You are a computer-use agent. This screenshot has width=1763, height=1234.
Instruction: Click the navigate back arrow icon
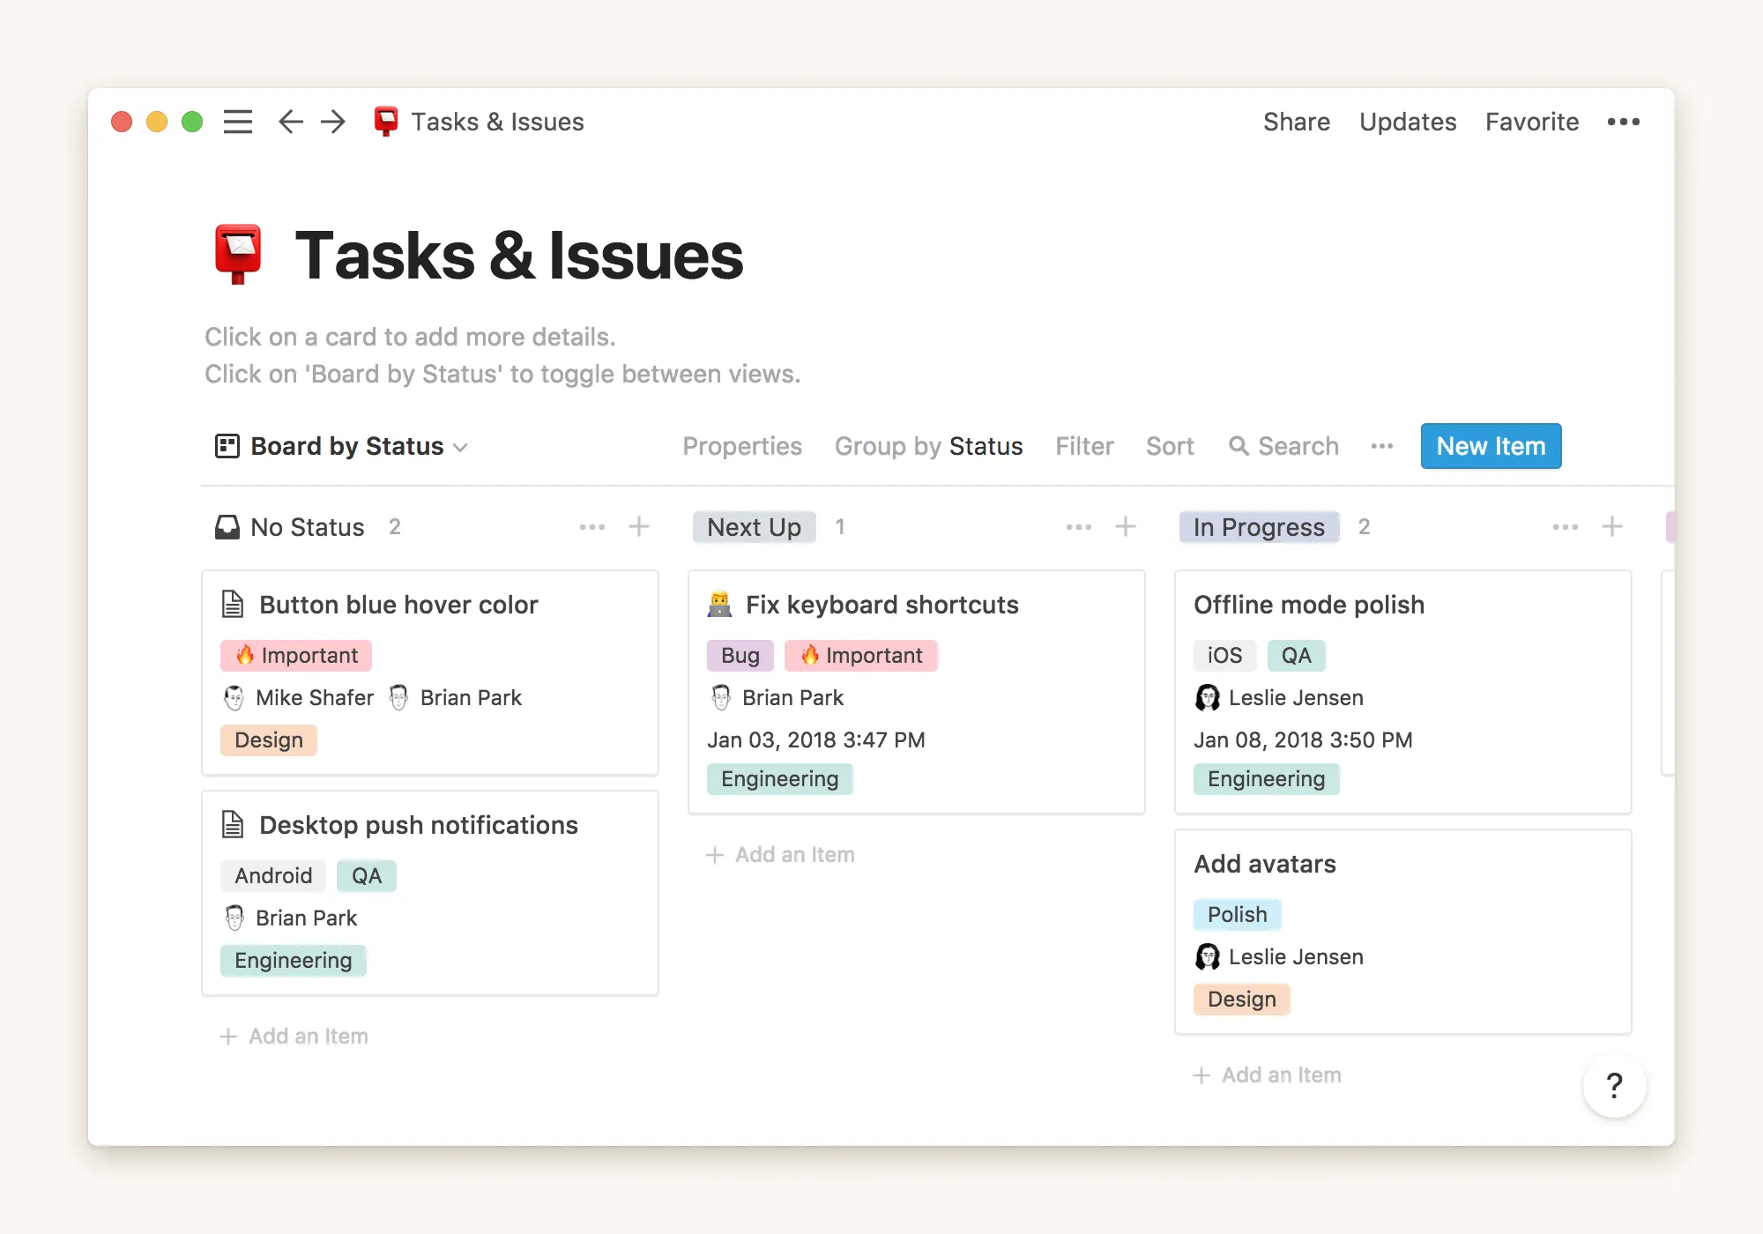(x=292, y=122)
